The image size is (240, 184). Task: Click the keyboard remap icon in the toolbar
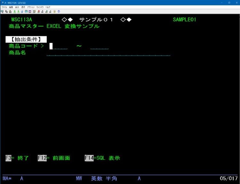pyautogui.click(x=30, y=11)
